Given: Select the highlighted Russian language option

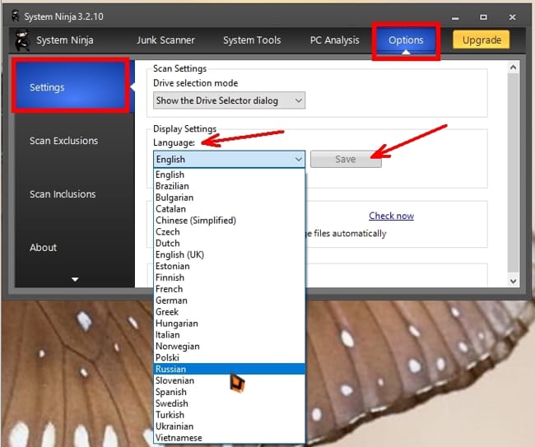Looking at the screenshot, I should 229,369.
